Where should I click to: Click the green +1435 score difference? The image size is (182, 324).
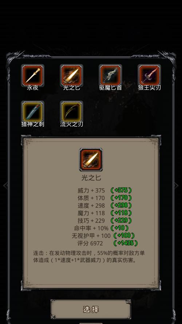pos(126,243)
